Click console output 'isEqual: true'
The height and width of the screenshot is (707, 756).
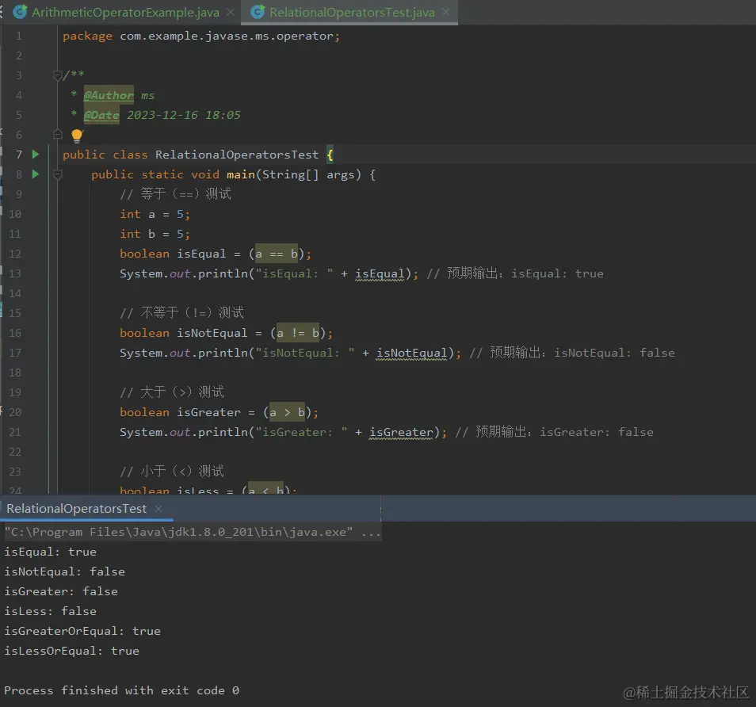point(50,552)
